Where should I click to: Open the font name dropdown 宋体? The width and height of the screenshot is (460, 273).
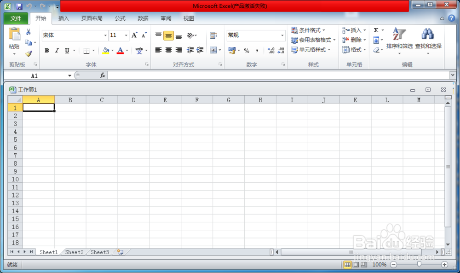pyautogui.click(x=105, y=35)
